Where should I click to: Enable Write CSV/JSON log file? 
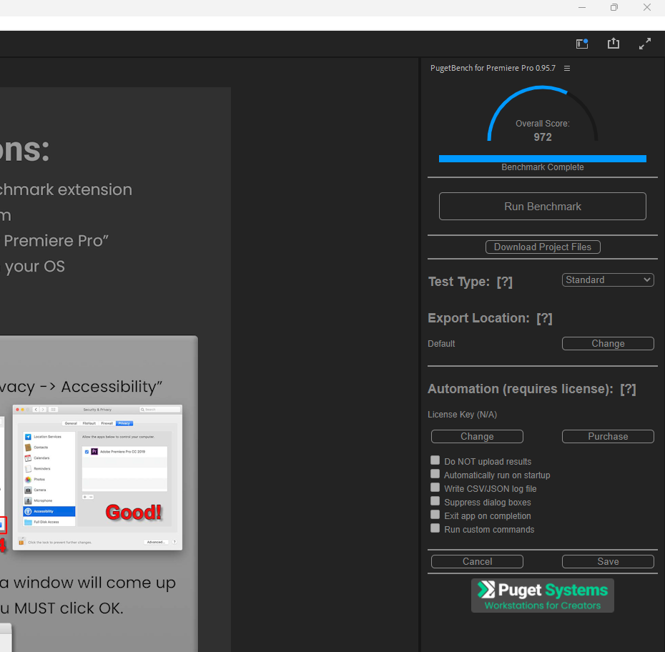[435, 487]
